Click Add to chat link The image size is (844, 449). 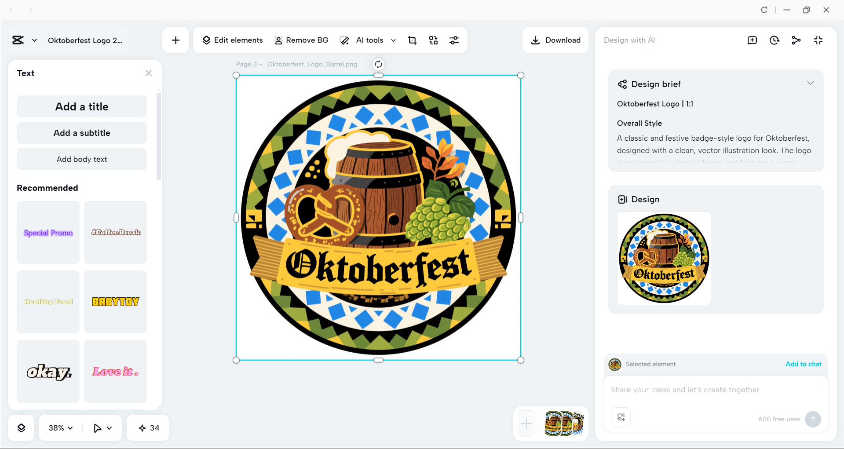pos(803,364)
